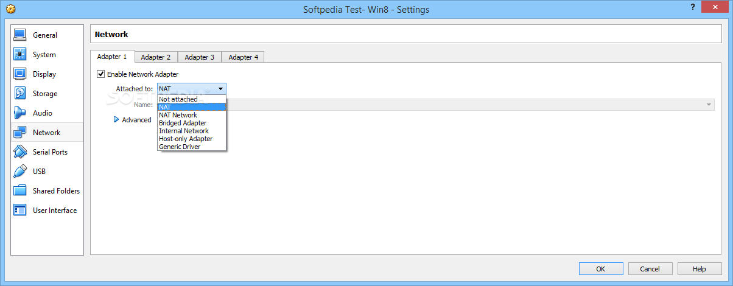Switch to the Adapter 3 tab
733x286 pixels.
pos(200,57)
